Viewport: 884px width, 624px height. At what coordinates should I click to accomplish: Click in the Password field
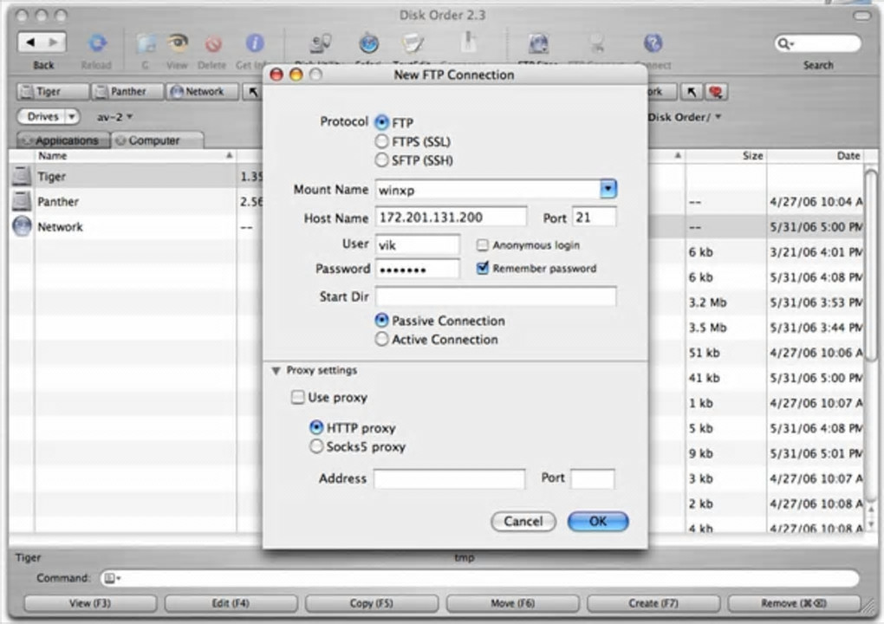[x=417, y=269]
